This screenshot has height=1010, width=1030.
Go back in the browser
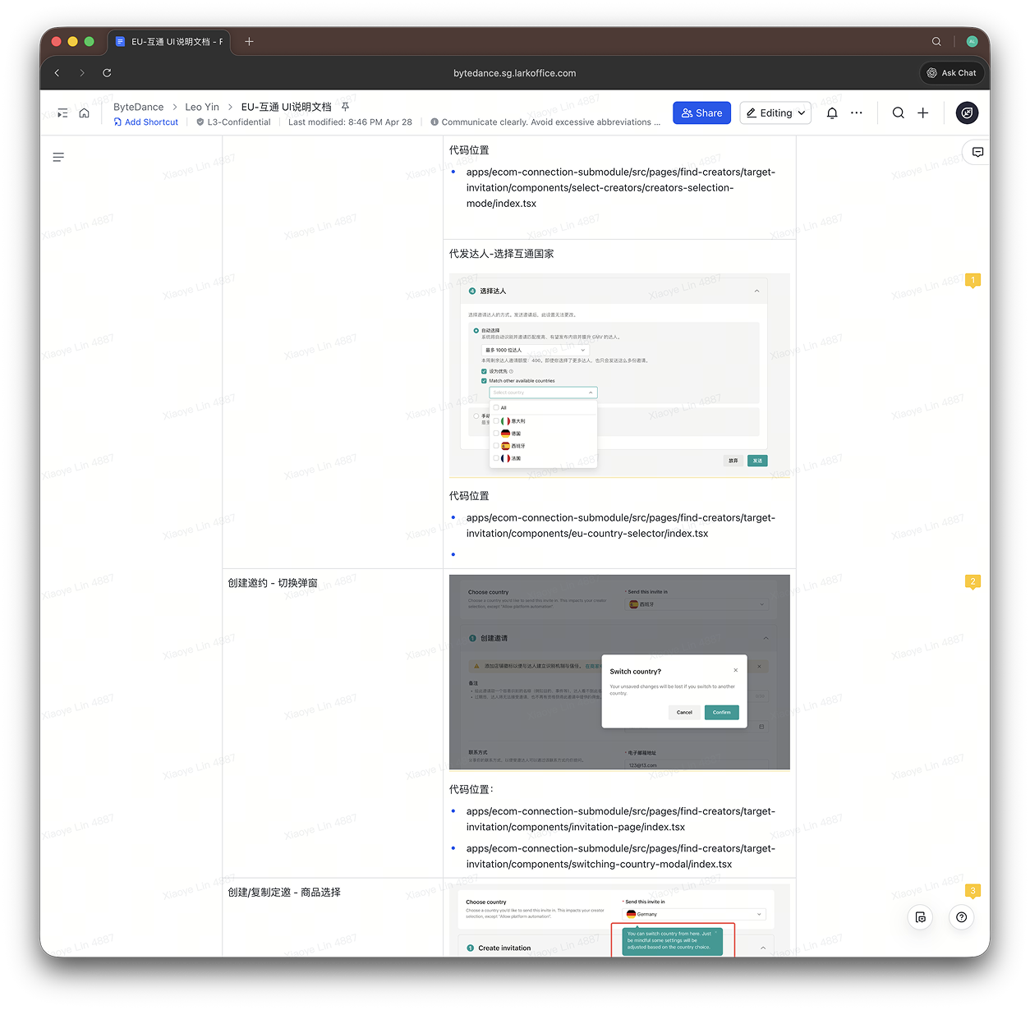point(57,73)
